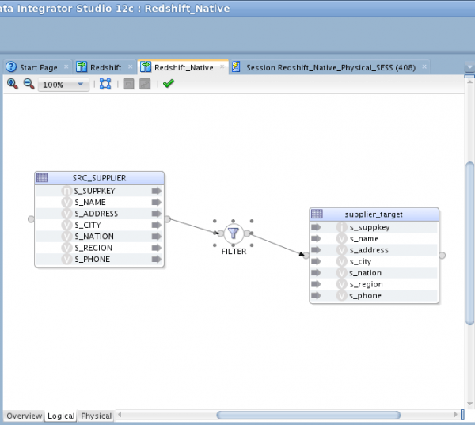This screenshot has height=425, width=475.
Task: Click the zoom in magnifier icon
Action: tap(12, 84)
